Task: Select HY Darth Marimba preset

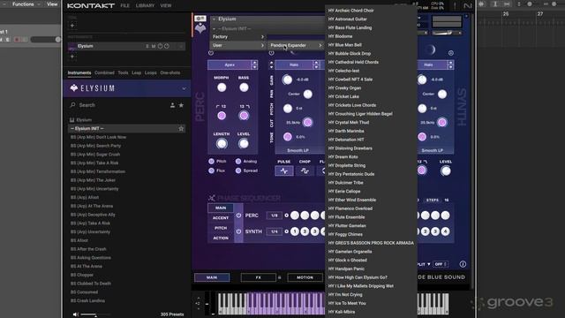Action: 371,131
